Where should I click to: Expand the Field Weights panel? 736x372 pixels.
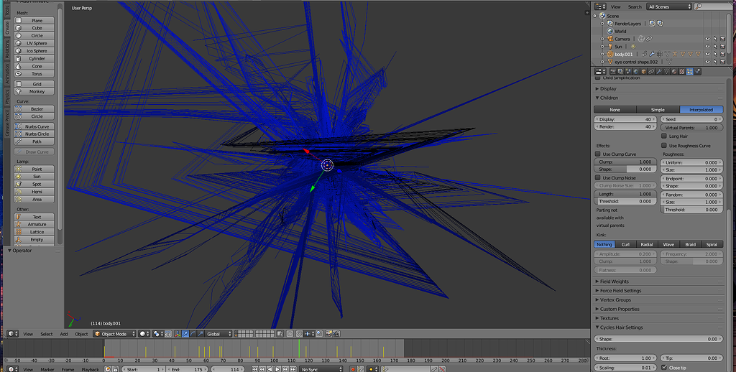coord(614,282)
